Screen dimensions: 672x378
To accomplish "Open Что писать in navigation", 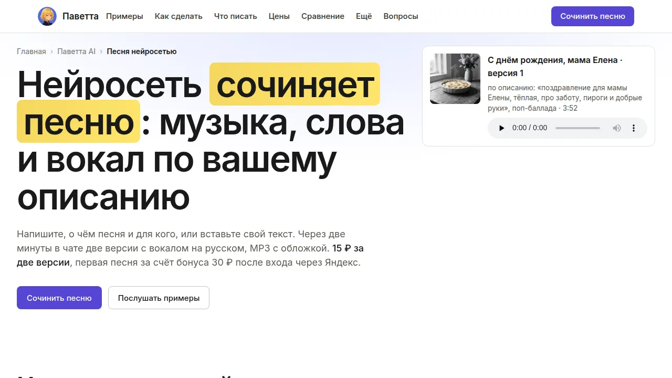I will [x=236, y=16].
